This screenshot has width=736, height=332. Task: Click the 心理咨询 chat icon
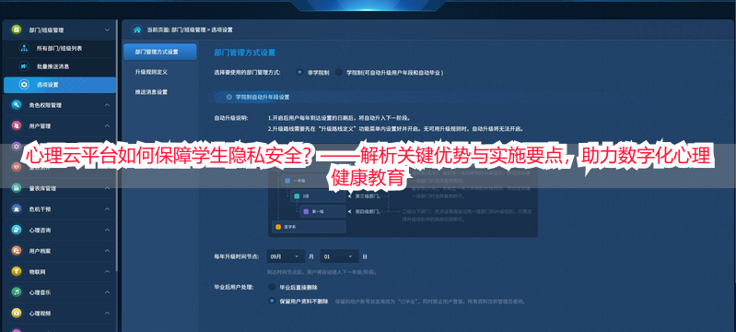point(17,230)
